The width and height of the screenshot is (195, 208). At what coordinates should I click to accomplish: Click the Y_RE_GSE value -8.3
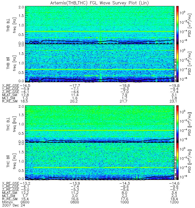125,89
